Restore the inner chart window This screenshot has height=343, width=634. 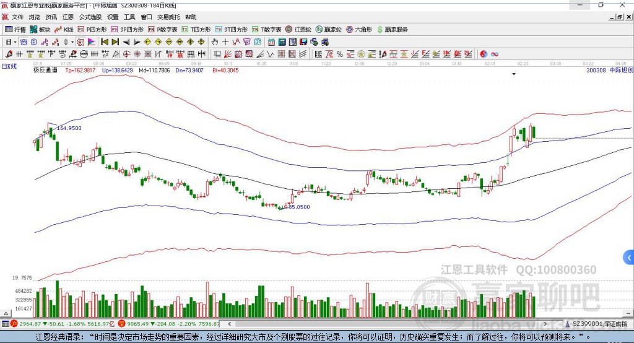620,17
